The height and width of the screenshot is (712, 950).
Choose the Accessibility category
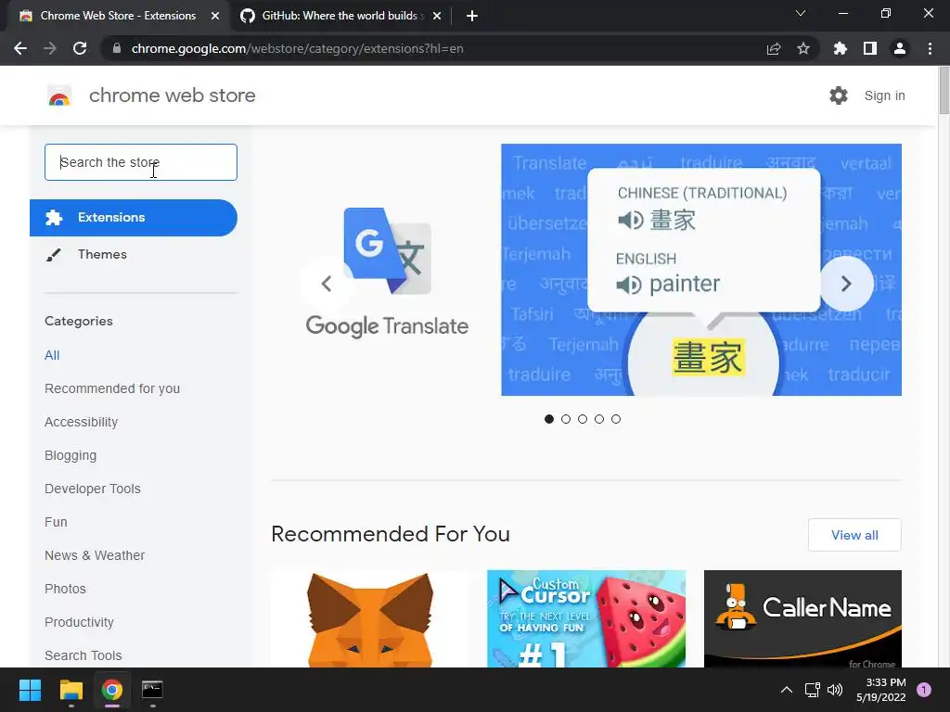click(x=82, y=422)
